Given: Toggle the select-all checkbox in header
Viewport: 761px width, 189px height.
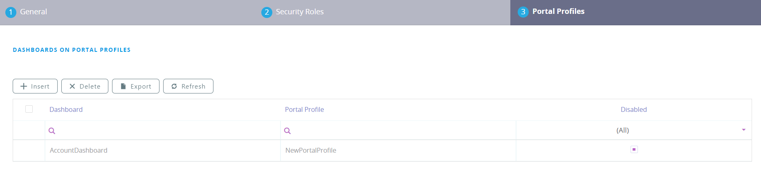Looking at the screenshot, I should [29, 109].
